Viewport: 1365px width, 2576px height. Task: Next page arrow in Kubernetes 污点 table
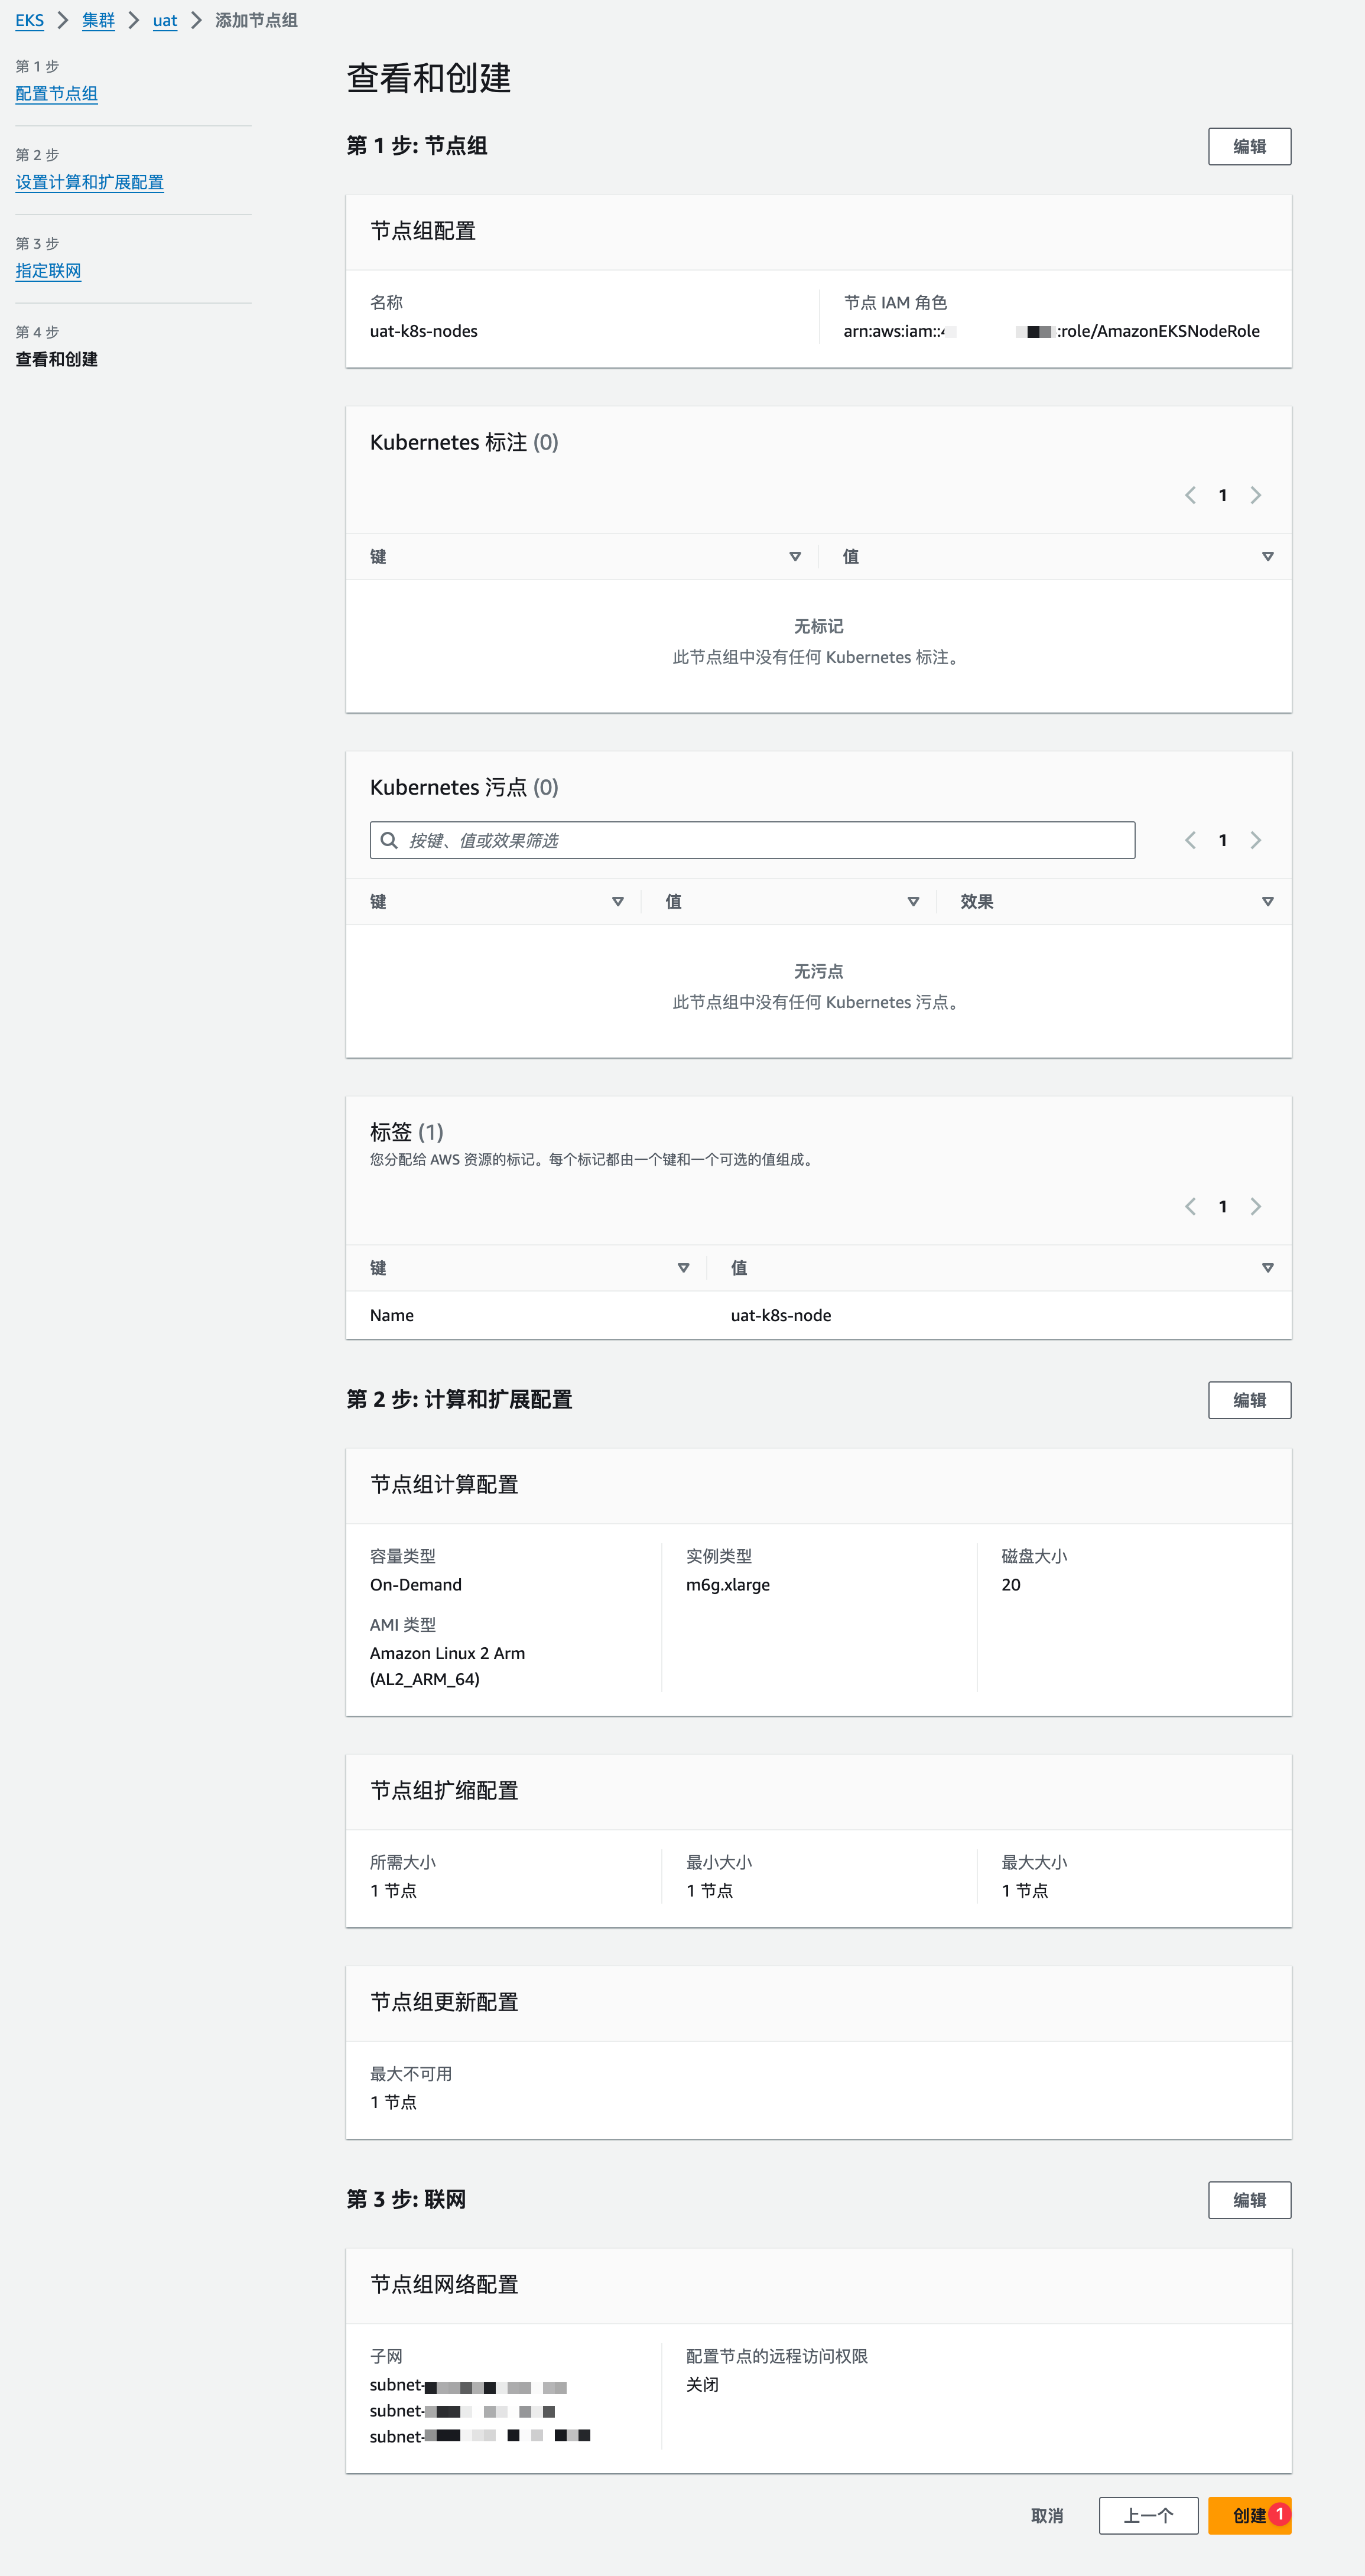click(x=1256, y=840)
